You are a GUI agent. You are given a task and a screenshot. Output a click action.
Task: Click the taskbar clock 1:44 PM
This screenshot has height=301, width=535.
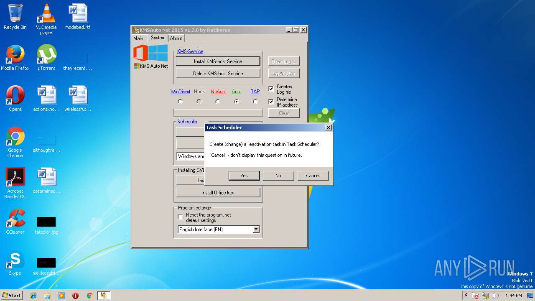click(x=514, y=296)
